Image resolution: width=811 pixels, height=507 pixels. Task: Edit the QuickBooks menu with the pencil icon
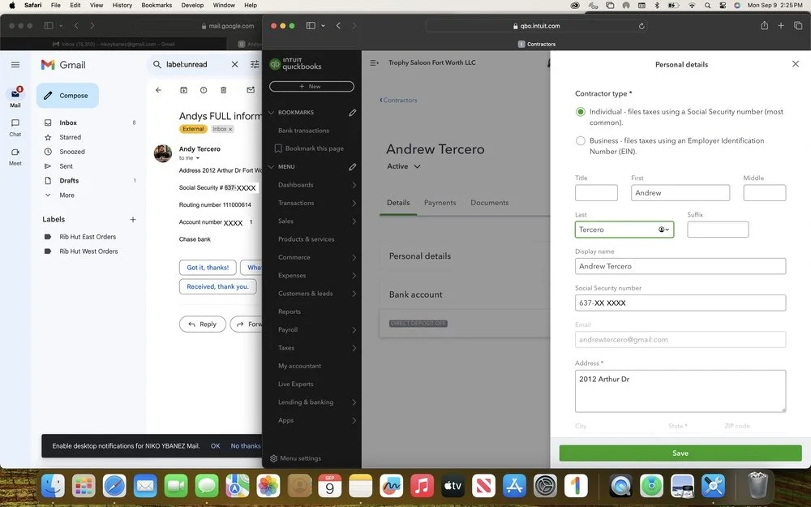pyautogui.click(x=352, y=166)
